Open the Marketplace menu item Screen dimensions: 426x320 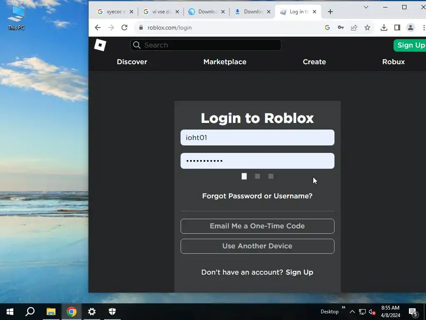pos(225,62)
